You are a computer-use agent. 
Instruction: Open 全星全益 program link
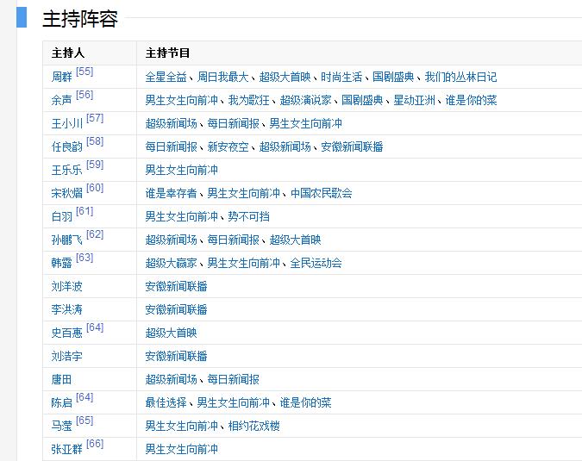166,78
